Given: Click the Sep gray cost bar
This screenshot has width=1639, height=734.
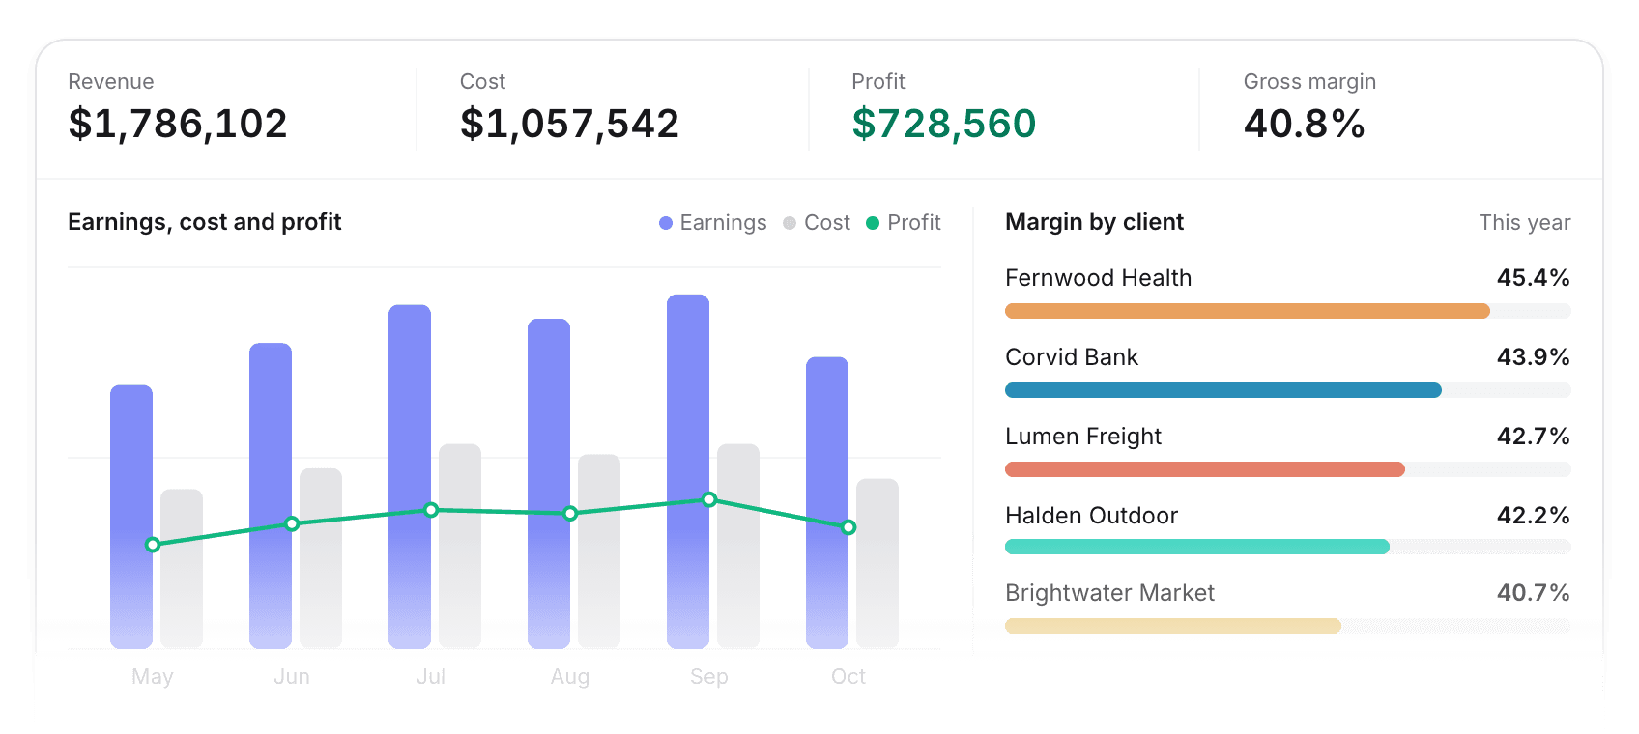Looking at the screenshot, I should coord(738,547).
